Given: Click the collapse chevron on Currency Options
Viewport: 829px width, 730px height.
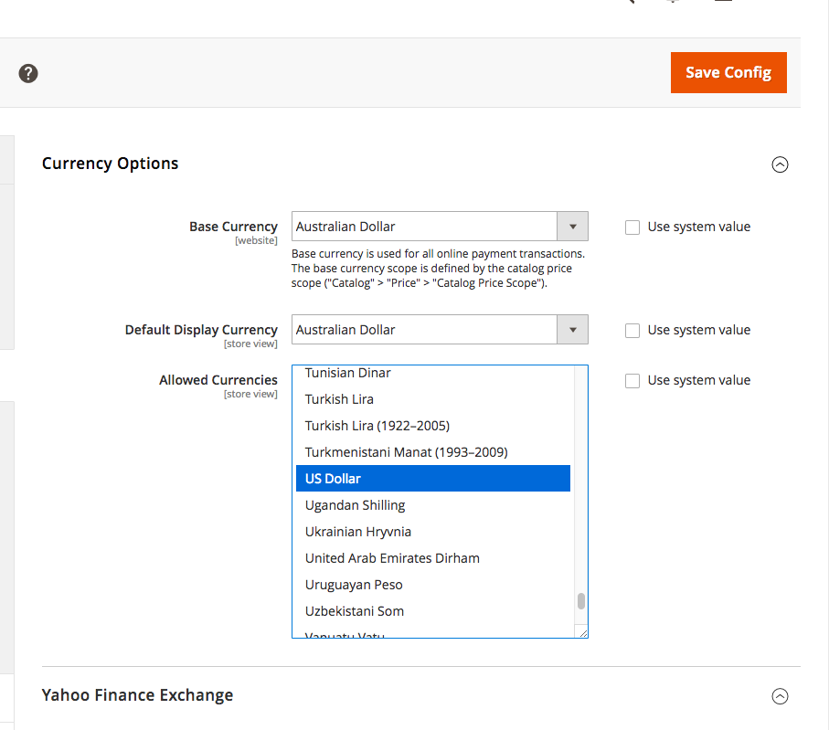Looking at the screenshot, I should tap(780, 164).
